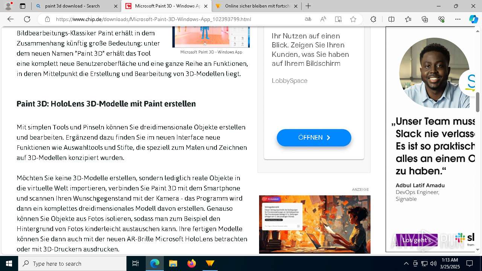This screenshot has width=482, height=271.
Task: Open the tab actions menu icon
Action: tap(23, 6)
